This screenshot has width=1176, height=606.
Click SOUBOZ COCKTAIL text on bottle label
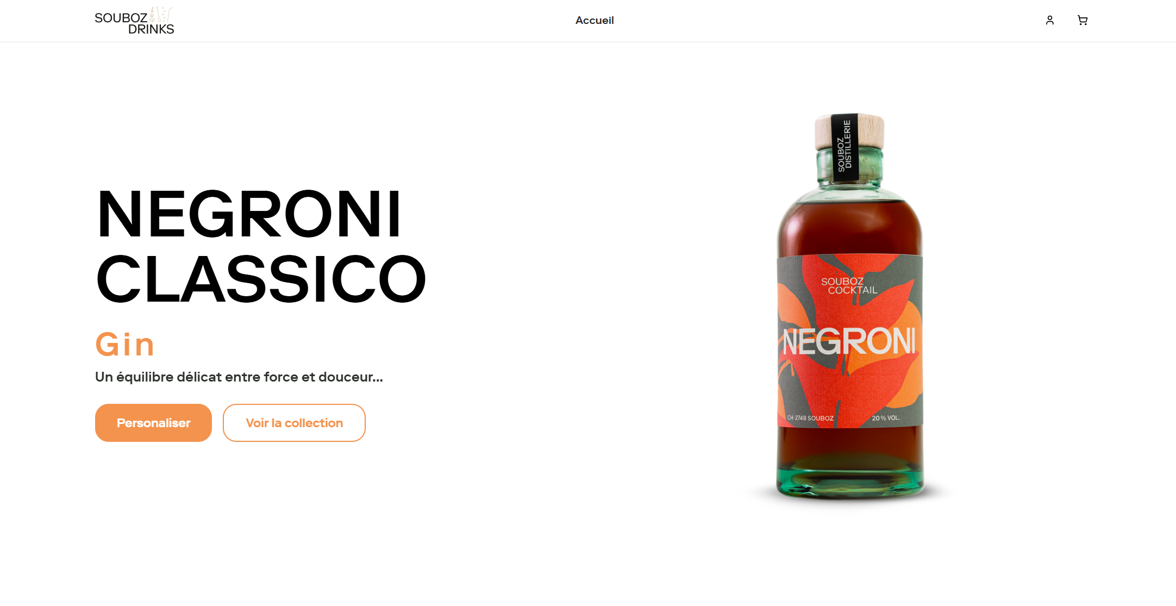(x=849, y=285)
